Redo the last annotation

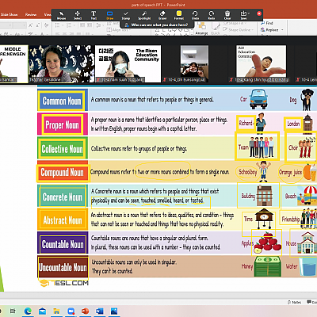(x=212, y=15)
